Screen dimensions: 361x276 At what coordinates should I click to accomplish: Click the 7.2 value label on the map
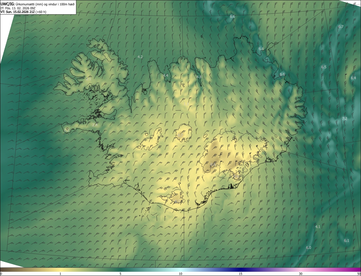344,119
